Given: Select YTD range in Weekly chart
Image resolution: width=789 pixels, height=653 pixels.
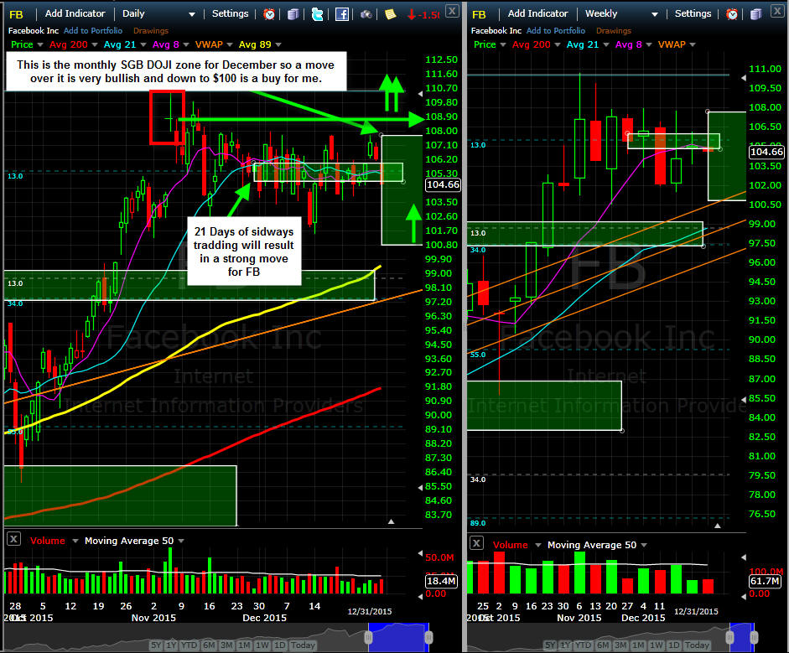Looking at the screenshot, I should [x=584, y=645].
